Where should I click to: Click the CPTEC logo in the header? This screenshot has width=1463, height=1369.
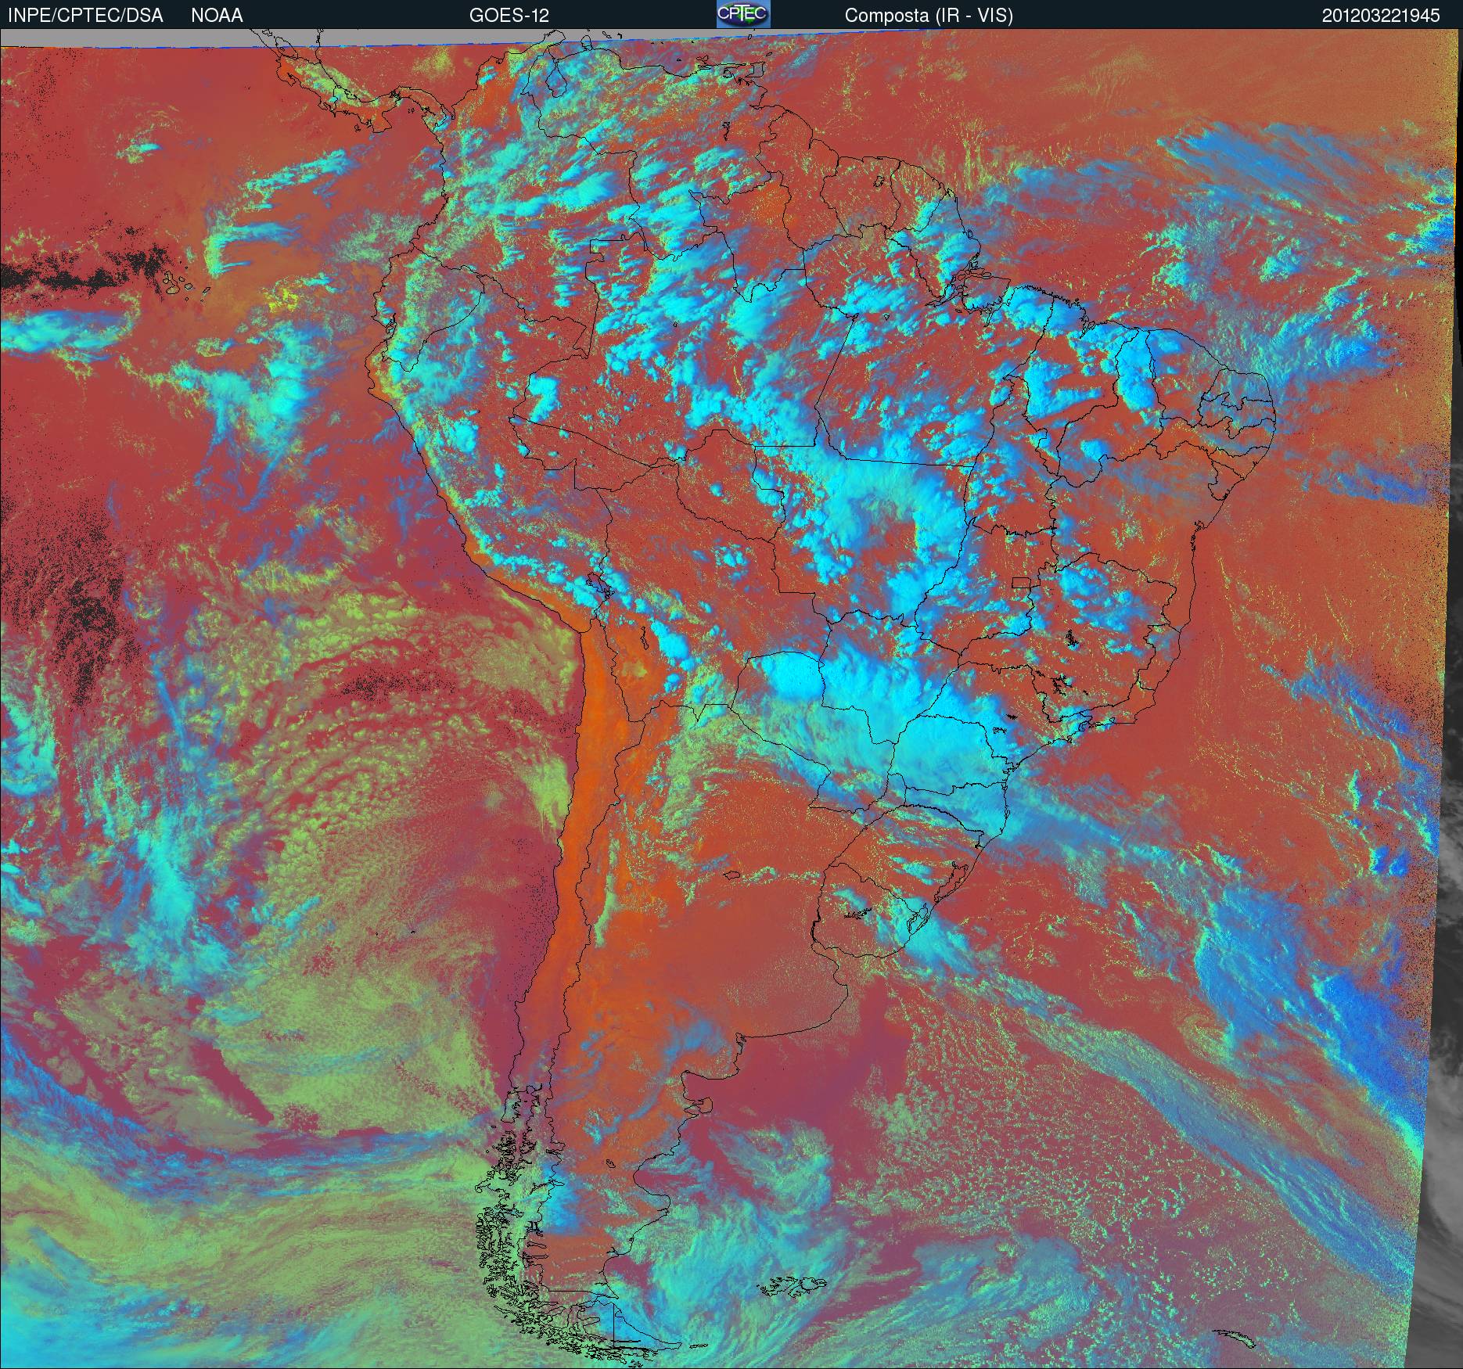[743, 14]
